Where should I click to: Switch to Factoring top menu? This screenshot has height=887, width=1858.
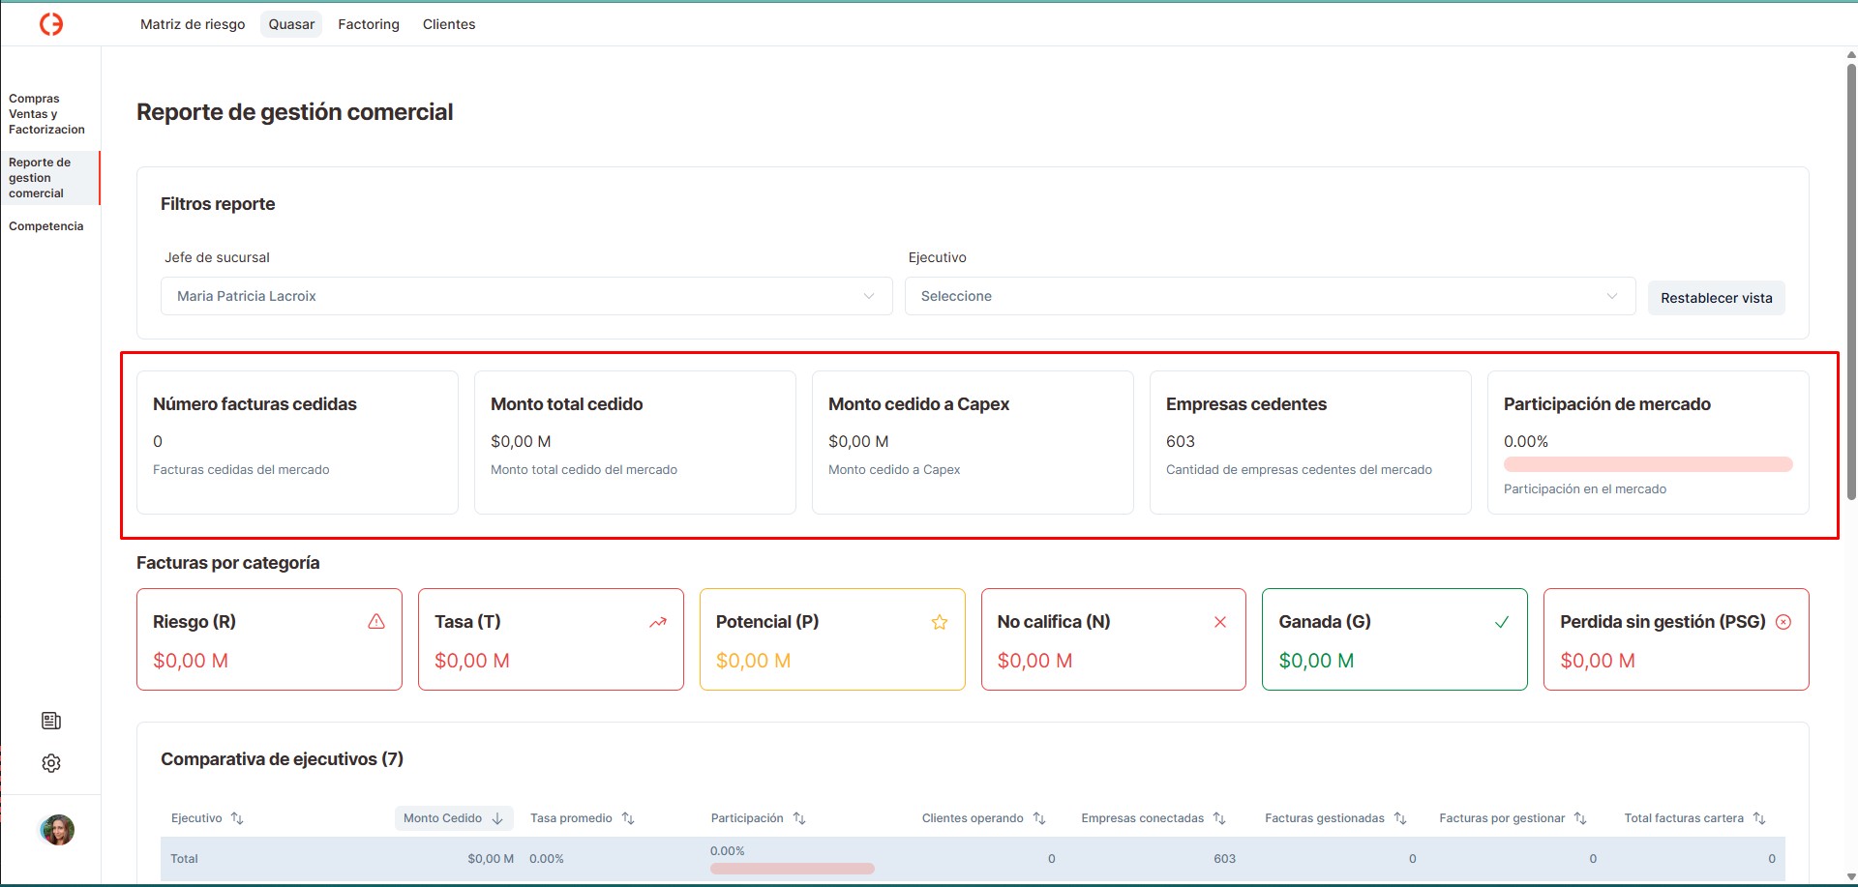click(368, 24)
